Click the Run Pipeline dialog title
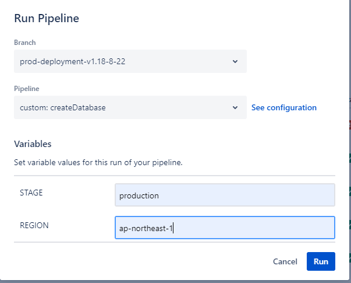 [x=47, y=19]
